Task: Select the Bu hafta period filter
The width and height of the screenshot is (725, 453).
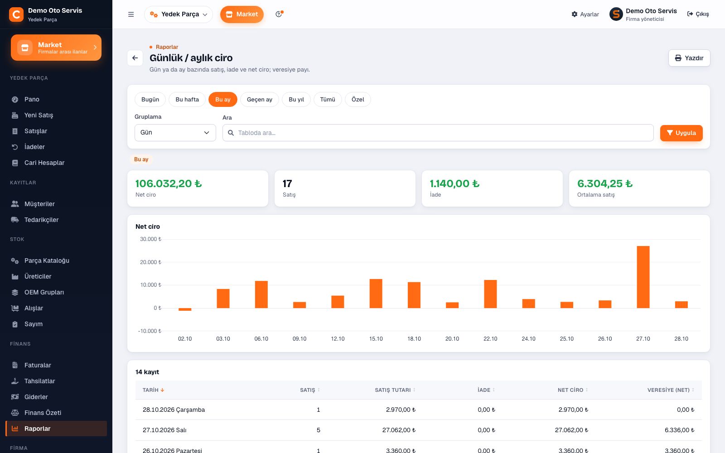Action: [187, 100]
